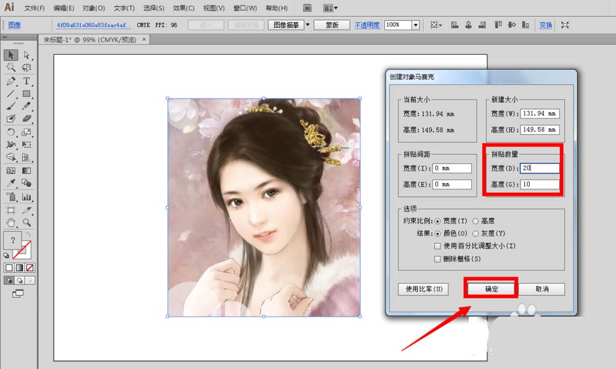Select the Rectangle tool
The width and height of the screenshot is (616, 369).
[x=26, y=94]
